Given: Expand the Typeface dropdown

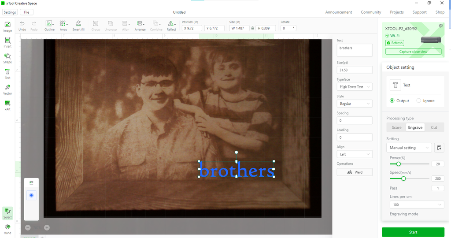Looking at the screenshot, I should 355,87.
